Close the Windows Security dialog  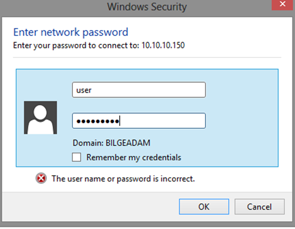coord(282,5)
